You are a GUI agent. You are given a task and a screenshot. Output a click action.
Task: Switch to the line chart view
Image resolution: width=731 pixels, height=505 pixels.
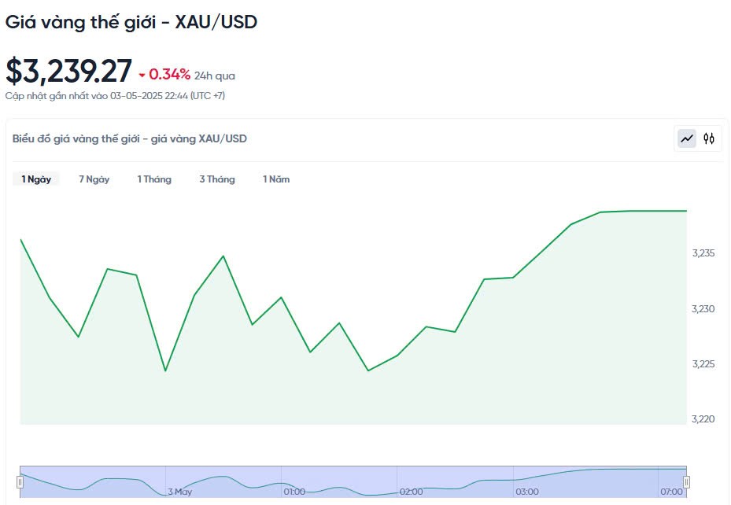[x=687, y=139]
